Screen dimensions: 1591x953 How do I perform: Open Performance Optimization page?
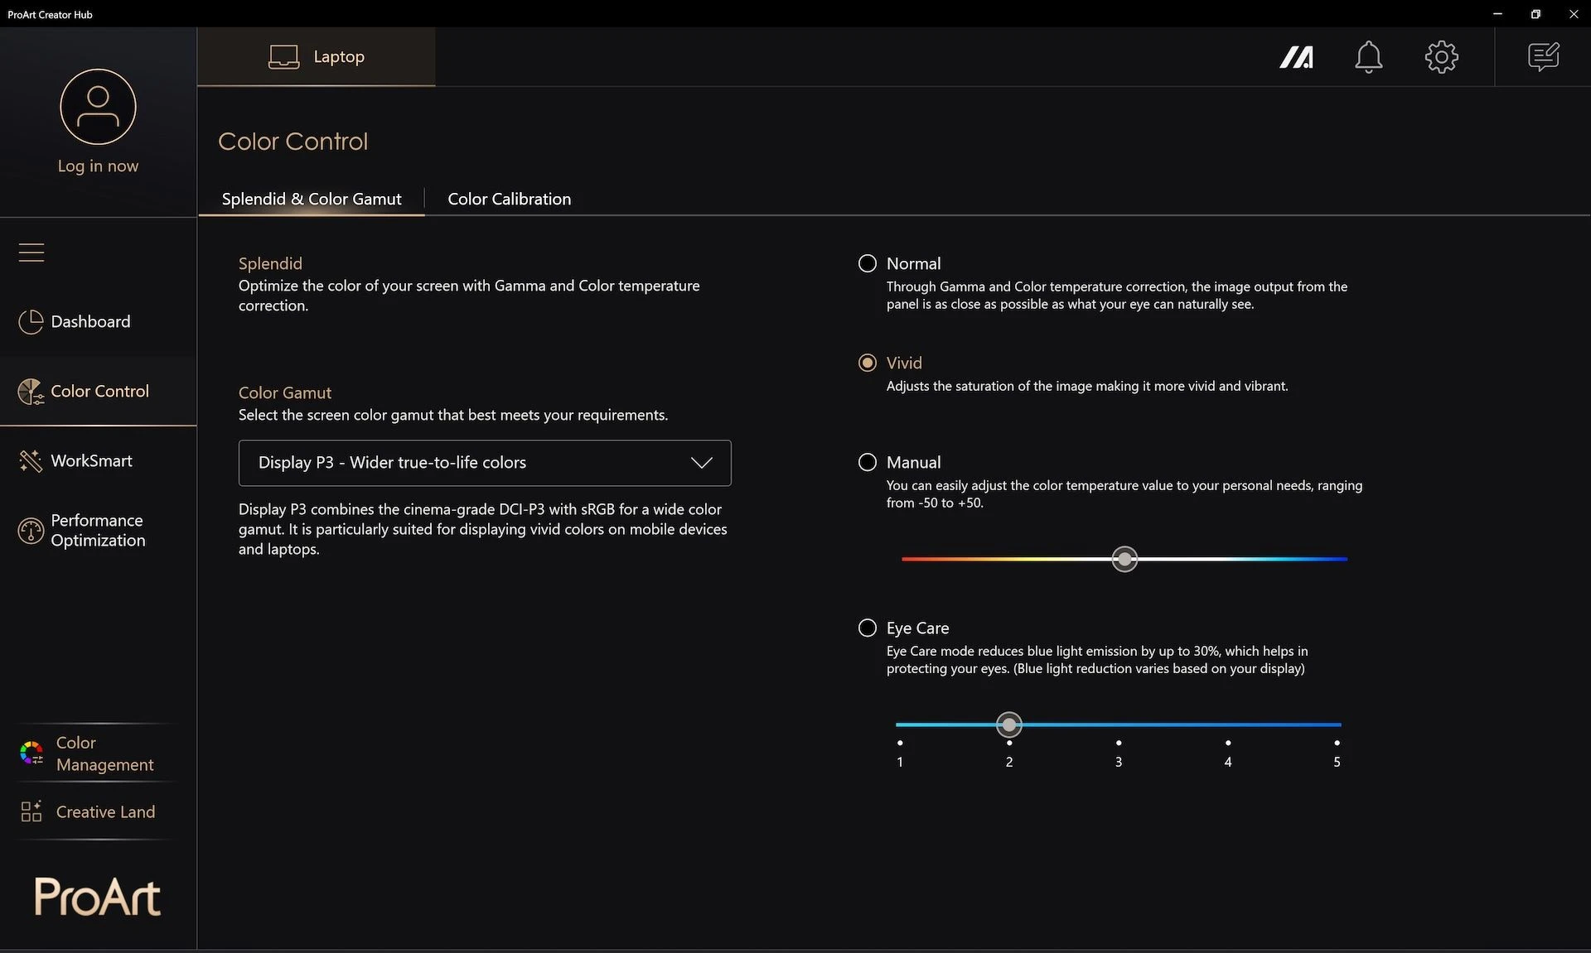[98, 531]
